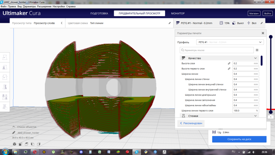The image size is (275, 155).
Task: Click the RU language indicator
Action: point(234,152)
